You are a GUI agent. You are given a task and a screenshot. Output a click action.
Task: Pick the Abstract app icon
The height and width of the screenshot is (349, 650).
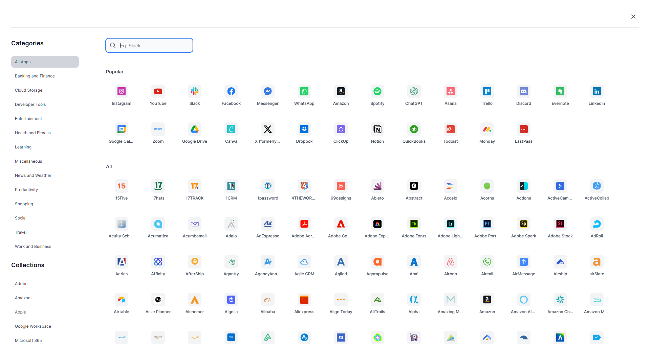point(414,186)
